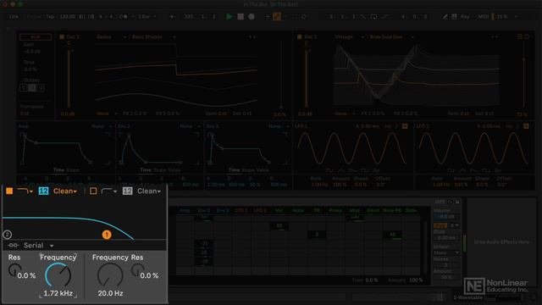
Task: Toggle Filter 1 on/off orange square
Action: pos(9,191)
